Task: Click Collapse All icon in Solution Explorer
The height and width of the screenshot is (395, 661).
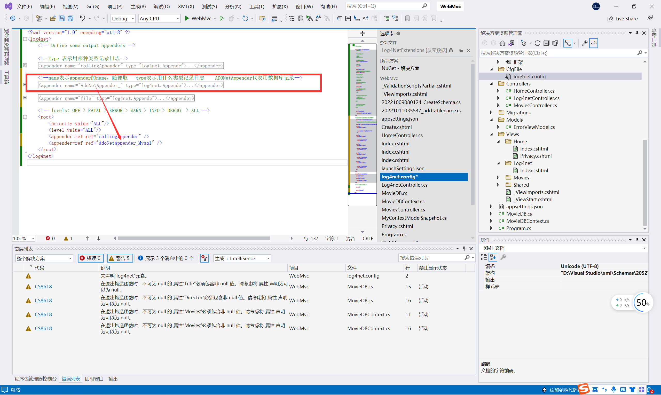Action: tap(546, 43)
